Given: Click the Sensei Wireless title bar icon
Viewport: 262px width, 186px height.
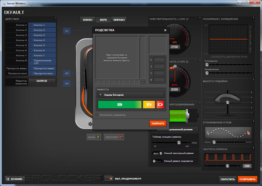Looking at the screenshot, I should tap(4, 3).
